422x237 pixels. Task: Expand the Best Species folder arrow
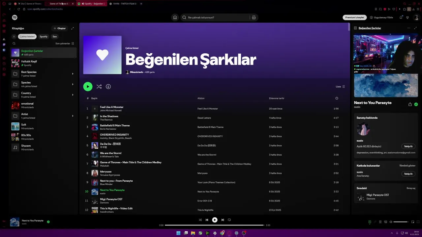coord(73,74)
